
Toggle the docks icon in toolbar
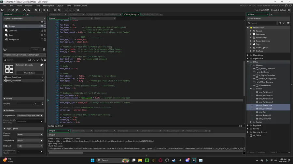point(78,10)
